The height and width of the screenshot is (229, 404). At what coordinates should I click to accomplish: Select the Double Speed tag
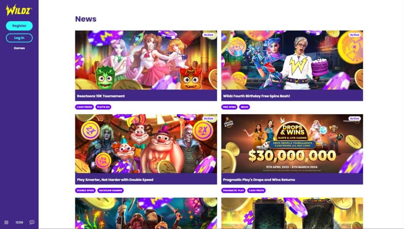(x=86, y=190)
